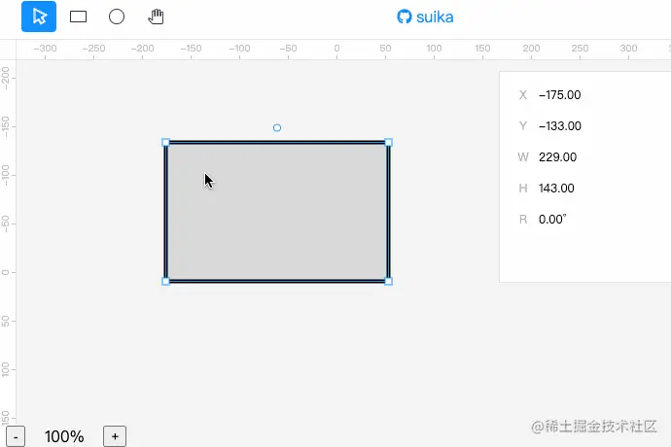Activate the hand pan tool
Viewport: 671px width, 447px height.
156,17
